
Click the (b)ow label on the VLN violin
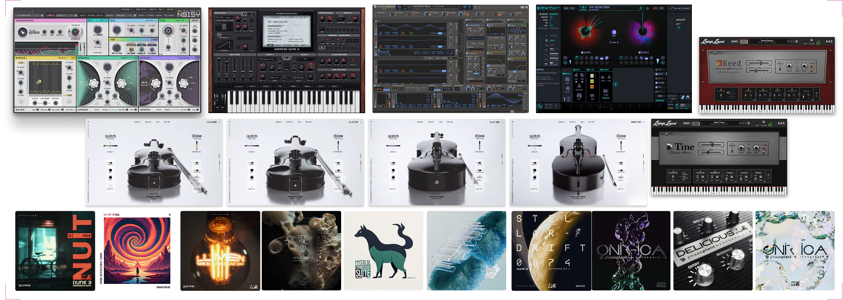197,136
